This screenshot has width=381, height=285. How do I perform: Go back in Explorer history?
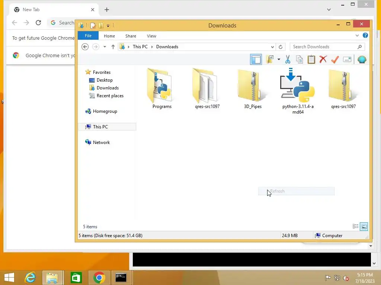85,47
